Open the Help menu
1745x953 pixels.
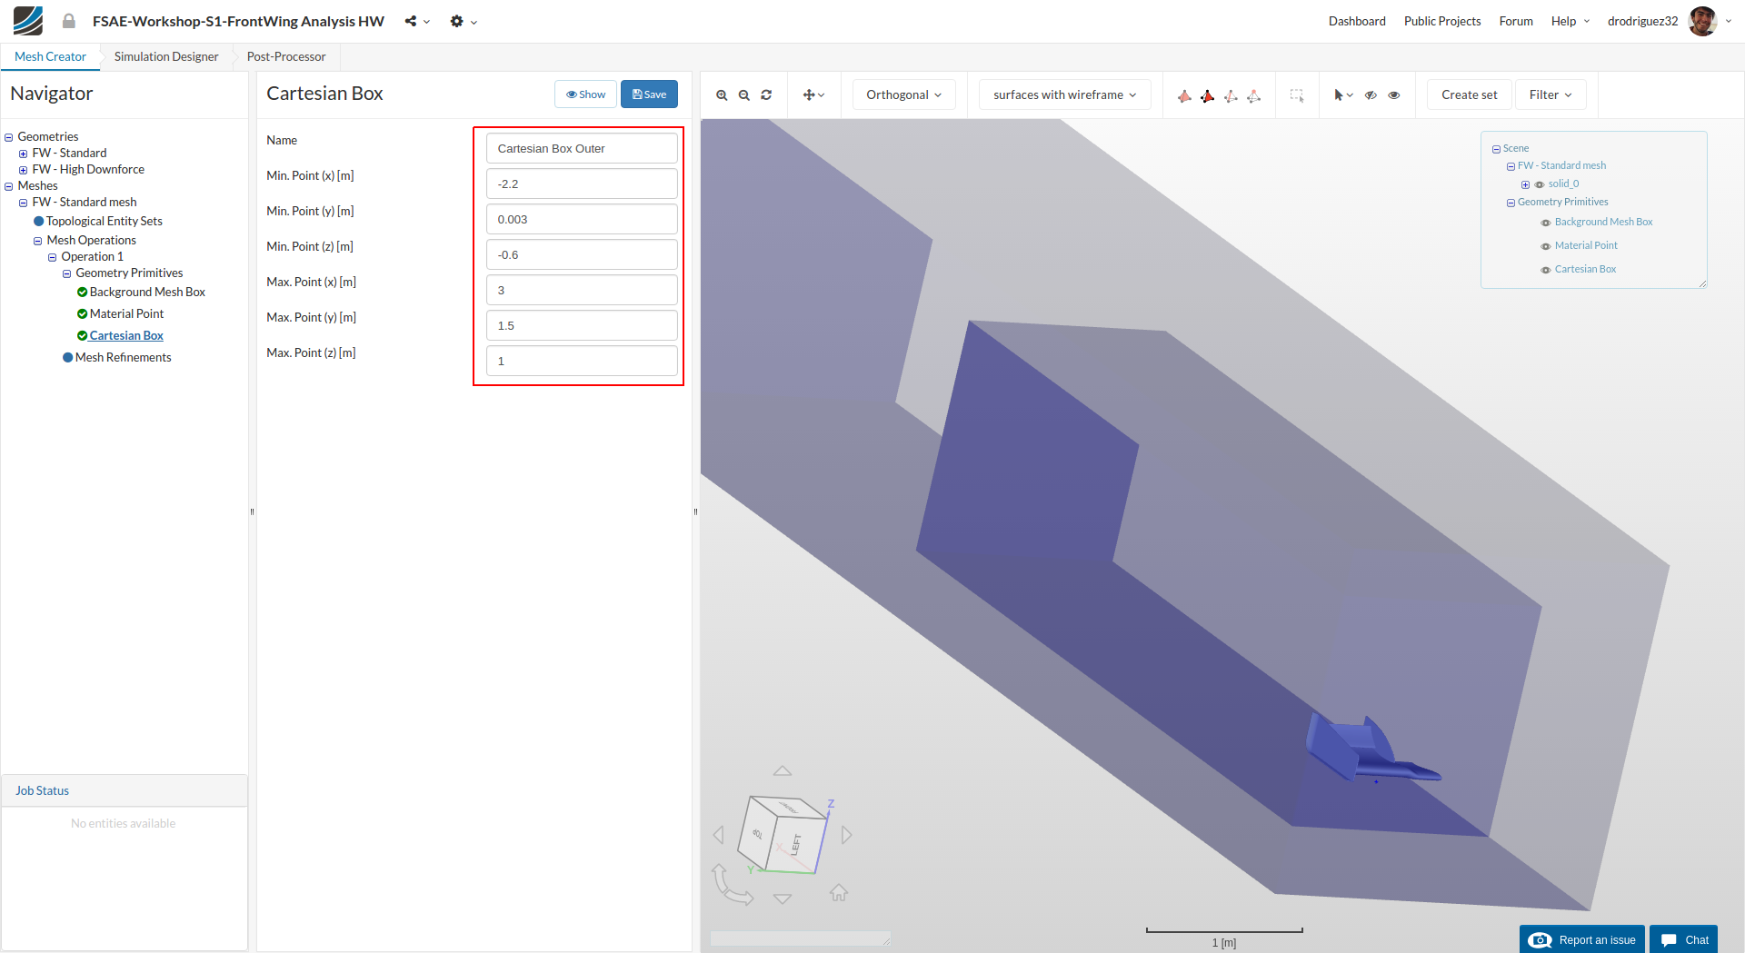tap(1570, 21)
